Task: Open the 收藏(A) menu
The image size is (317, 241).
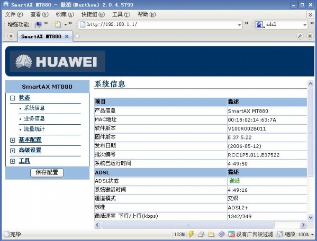Action: pyautogui.click(x=65, y=14)
